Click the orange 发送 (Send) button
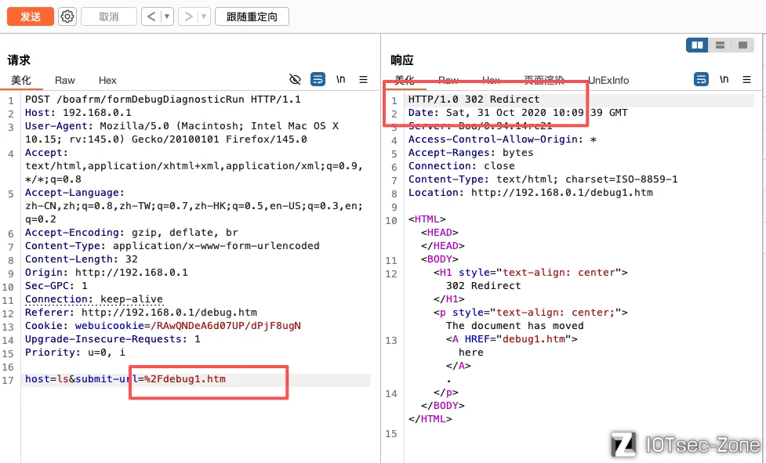766x463 pixels. point(31,16)
